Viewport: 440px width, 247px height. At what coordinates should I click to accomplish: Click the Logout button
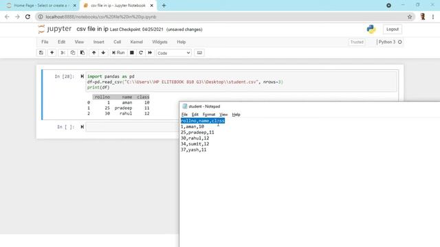coord(393,29)
